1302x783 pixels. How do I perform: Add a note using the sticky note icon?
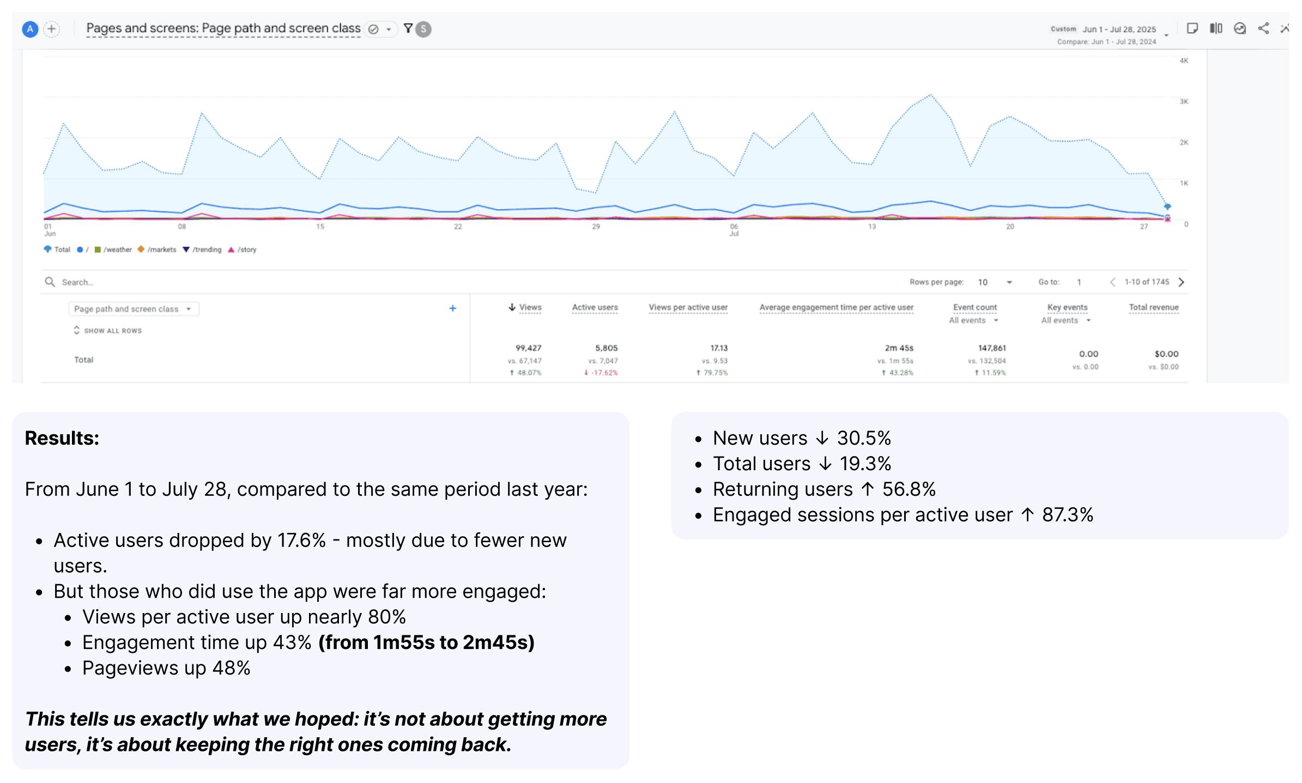[1192, 29]
